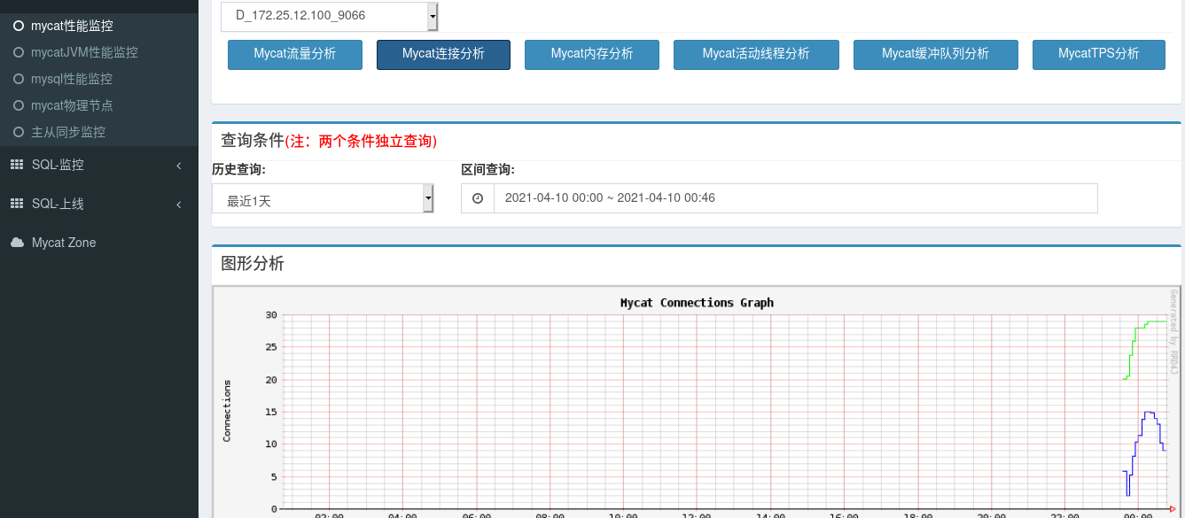Click the Mycat Connections Graph title
This screenshot has width=1185, height=518.
click(697, 303)
